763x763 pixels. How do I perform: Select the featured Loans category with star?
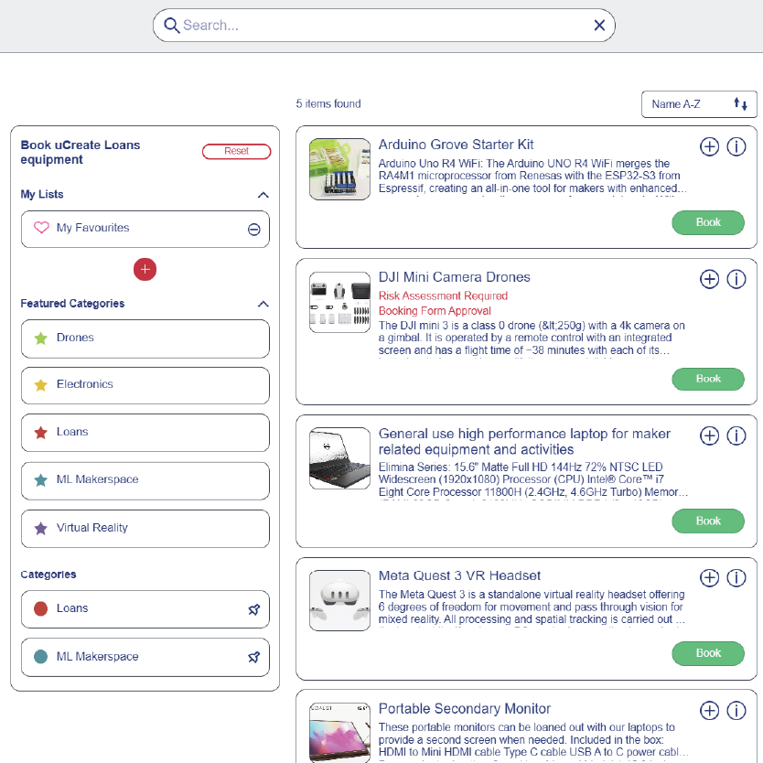pos(145,433)
